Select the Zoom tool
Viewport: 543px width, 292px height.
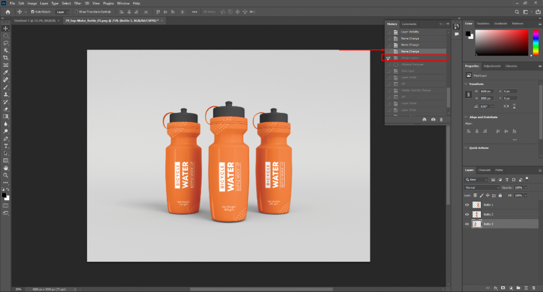[x=5, y=175]
